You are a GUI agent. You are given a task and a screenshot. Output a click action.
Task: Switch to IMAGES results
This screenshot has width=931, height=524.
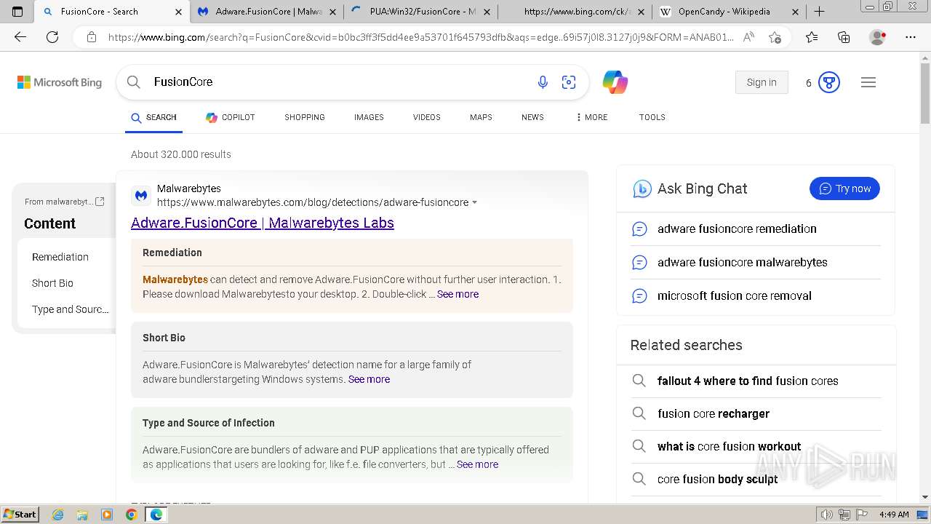click(x=369, y=117)
